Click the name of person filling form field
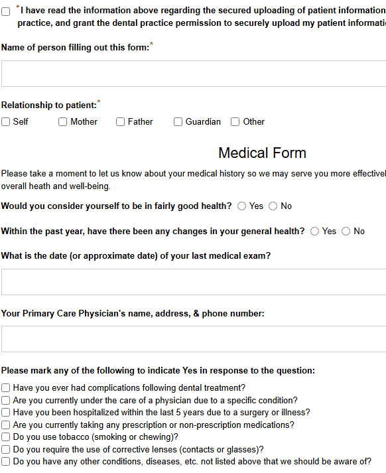This screenshot has width=386, height=473. (194, 74)
